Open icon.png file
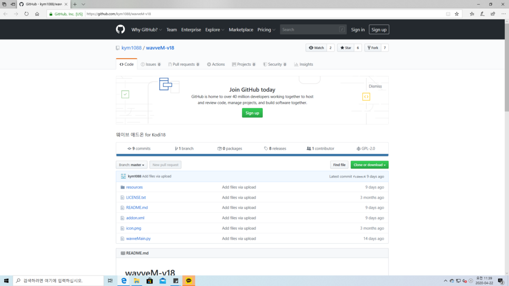Viewport: 509px width, 286px height. pyautogui.click(x=134, y=228)
